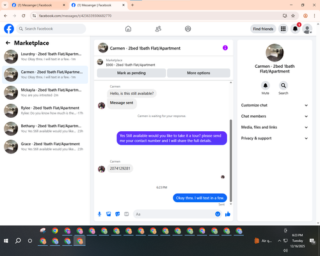Click the browser back arrow
Viewport: 320px width, 256px height.
tap(6, 16)
